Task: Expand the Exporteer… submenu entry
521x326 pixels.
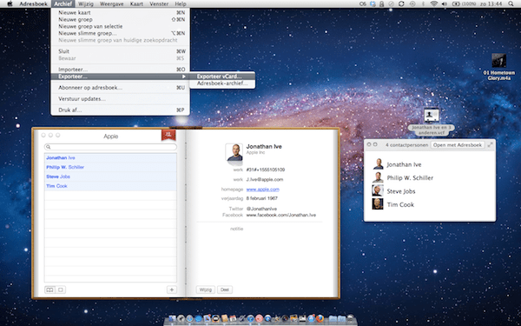Action: (121, 77)
